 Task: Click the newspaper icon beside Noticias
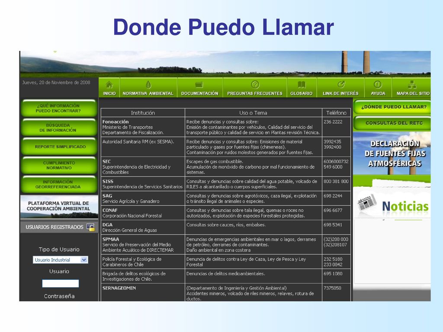click(367, 203)
